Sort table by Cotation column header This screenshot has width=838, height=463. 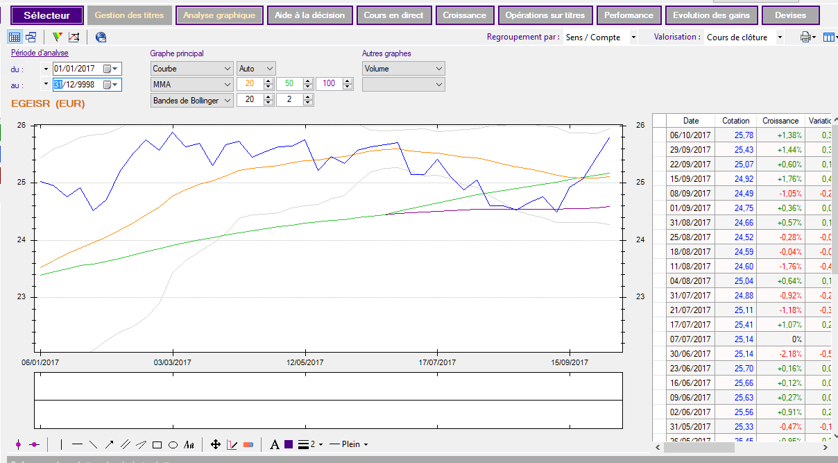pos(735,121)
